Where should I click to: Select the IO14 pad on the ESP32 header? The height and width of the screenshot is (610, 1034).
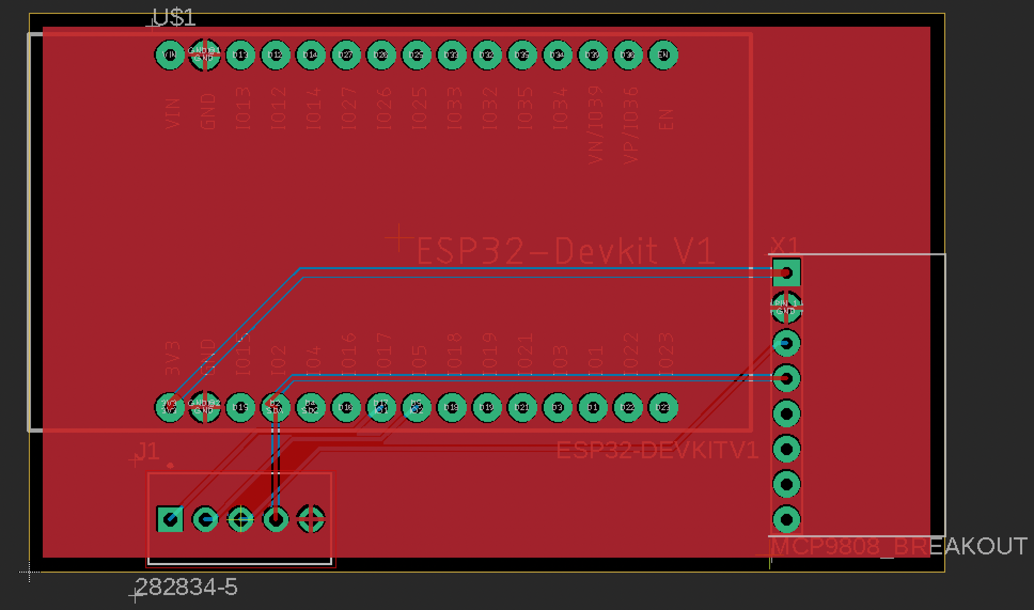[x=310, y=54]
